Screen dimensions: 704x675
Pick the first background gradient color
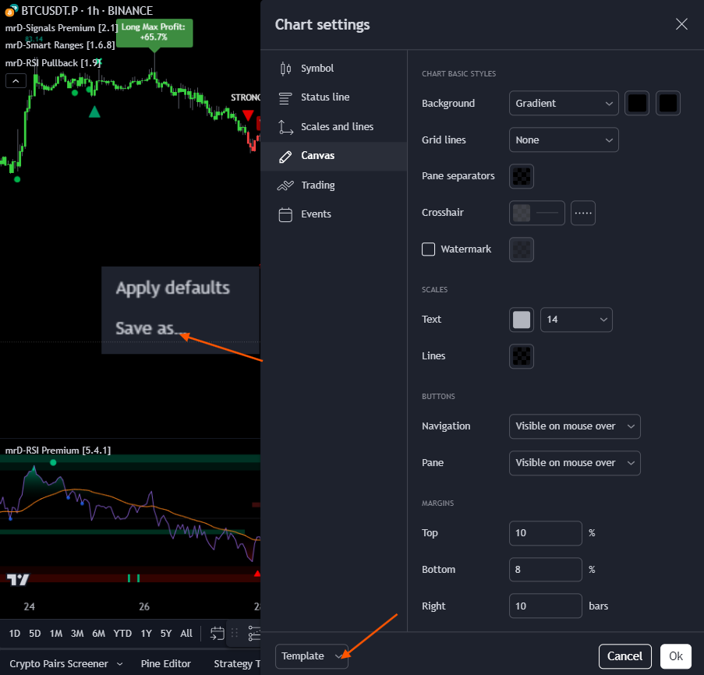[637, 103]
